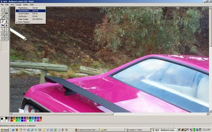Image resolution: width=212 pixels, height=132 pixels.
Task: Launch Internet Explorer from quick launch
Action: 13,130
